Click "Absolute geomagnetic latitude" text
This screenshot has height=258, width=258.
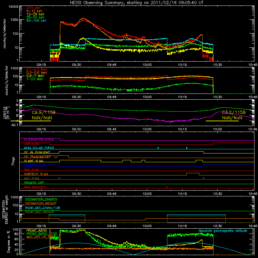223,231
